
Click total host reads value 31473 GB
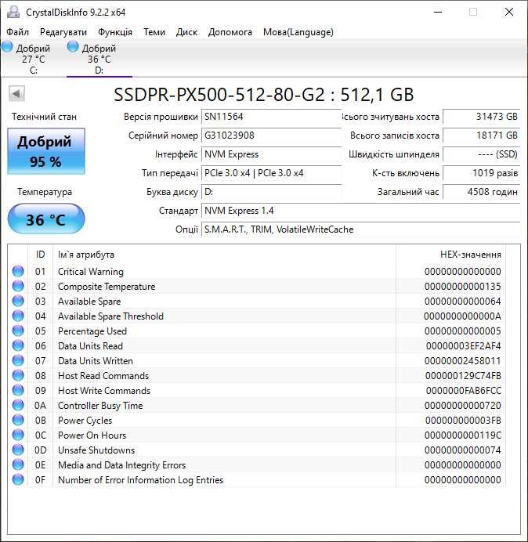pos(481,117)
